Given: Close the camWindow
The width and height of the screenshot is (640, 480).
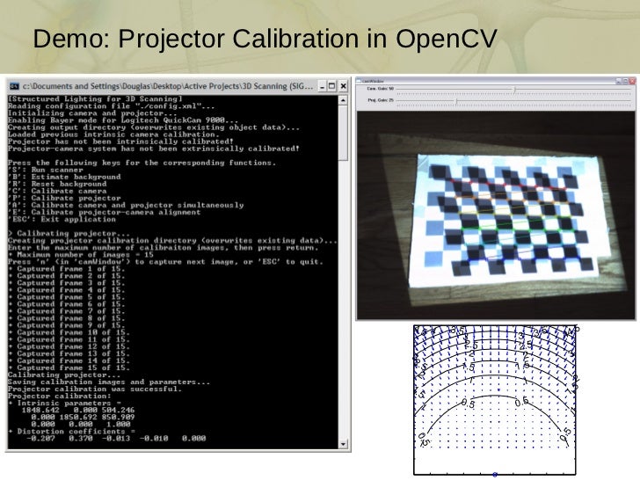Looking at the screenshot, I should pyautogui.click(x=632, y=81).
